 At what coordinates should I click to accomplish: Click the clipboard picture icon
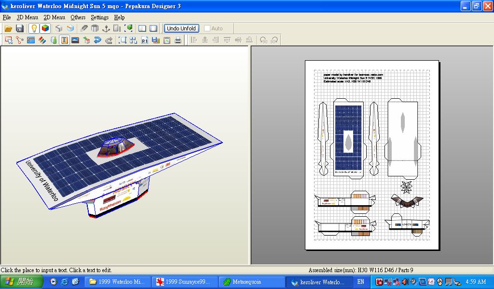[x=167, y=40]
